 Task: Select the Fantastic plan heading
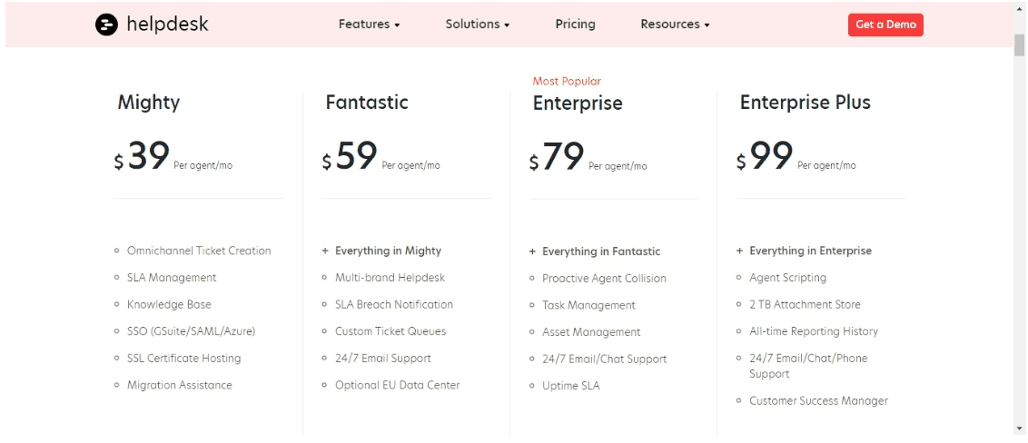click(x=367, y=103)
